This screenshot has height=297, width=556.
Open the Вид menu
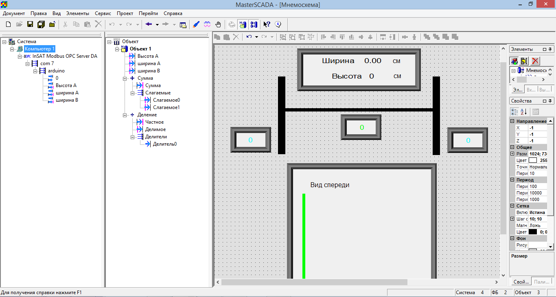(x=57, y=13)
